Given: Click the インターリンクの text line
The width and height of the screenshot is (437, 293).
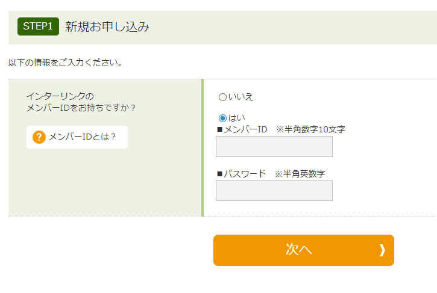Looking at the screenshot, I should point(60,96).
